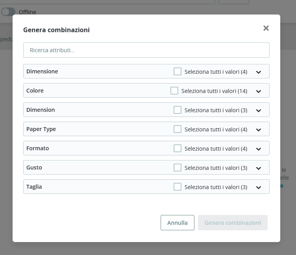Close the Genera combinazioni dialog

[x=266, y=28]
